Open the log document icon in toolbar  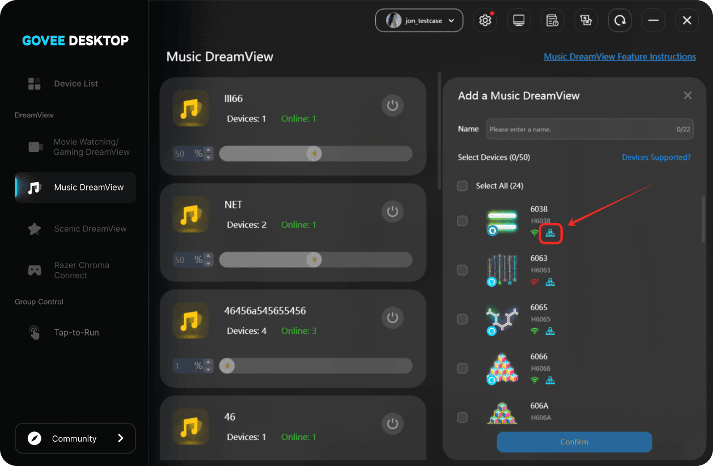[x=552, y=20]
